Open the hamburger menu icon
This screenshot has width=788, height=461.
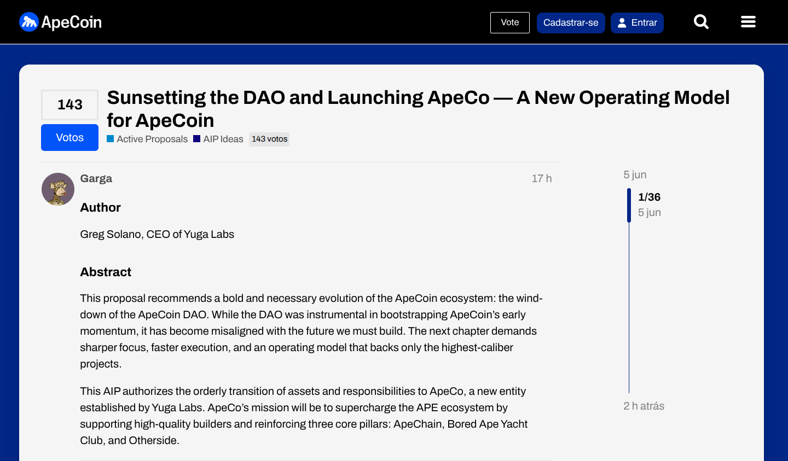(748, 22)
